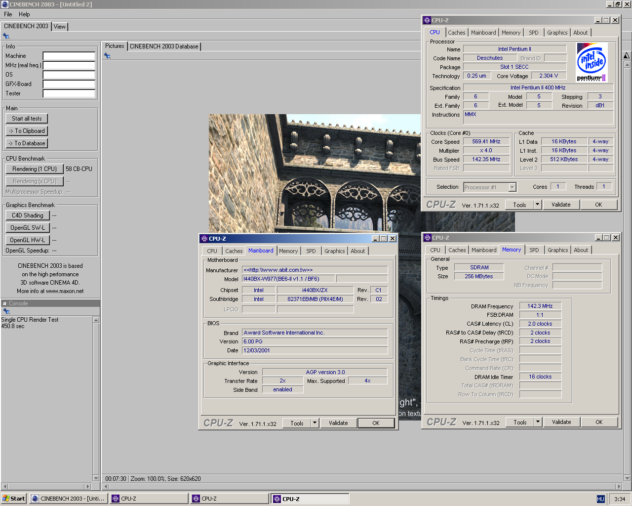Viewport: 632px width, 506px height.
Task: Open the Start menu
Action: [x=13, y=499]
